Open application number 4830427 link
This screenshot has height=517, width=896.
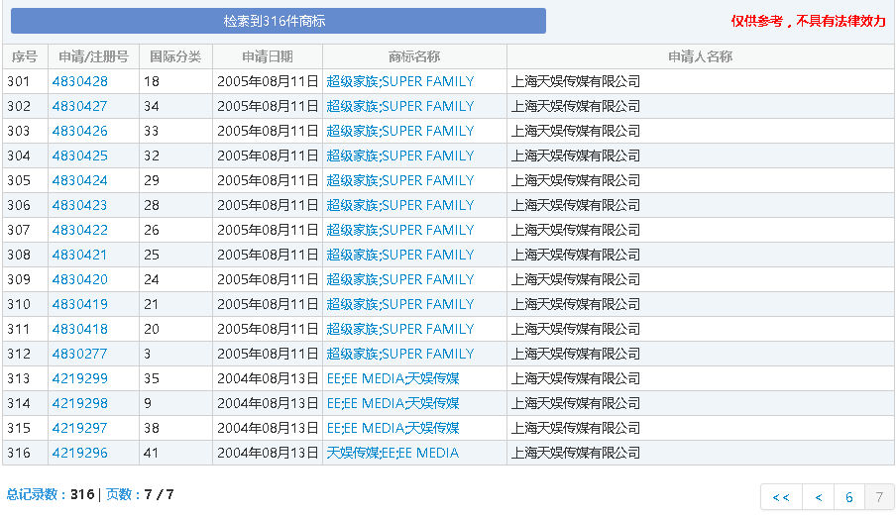80,106
